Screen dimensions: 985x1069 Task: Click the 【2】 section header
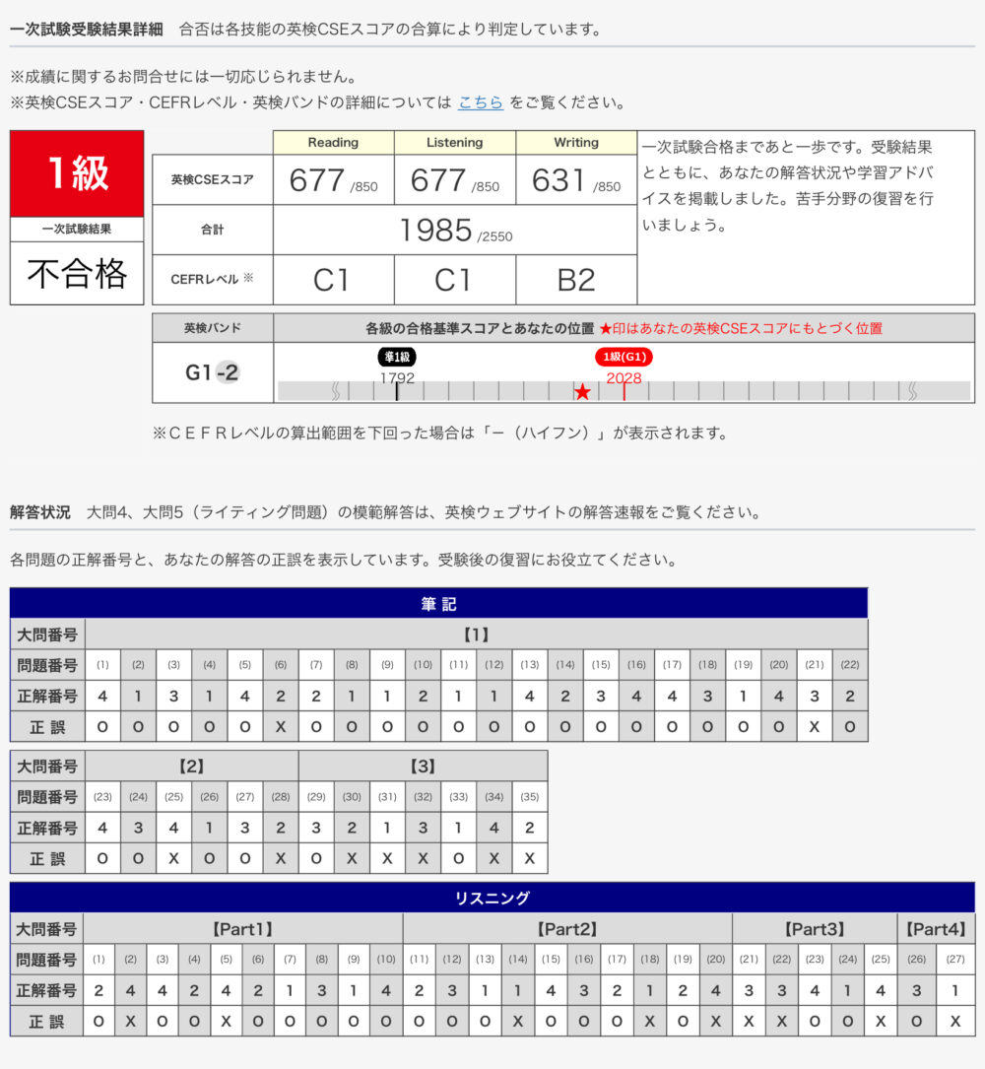[191, 767]
